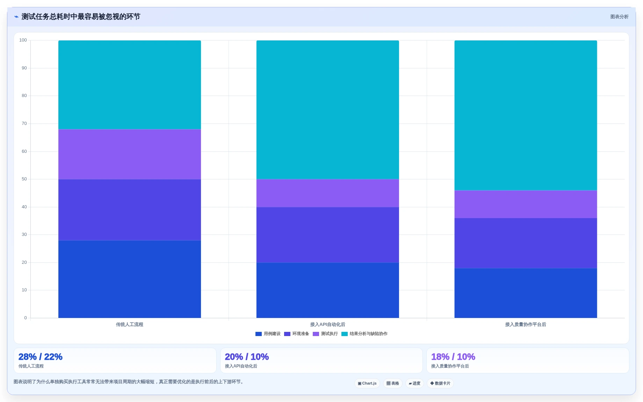The width and height of the screenshot is (643, 402).
Task: Click the blue icon before the chart title
Action: pyautogui.click(x=16, y=17)
